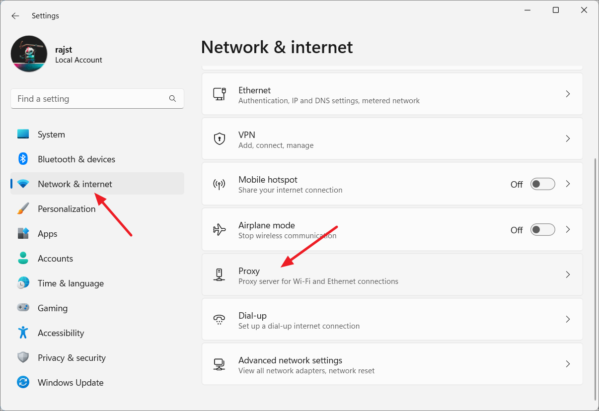Click the Time & language globe icon
The height and width of the screenshot is (411, 599).
click(x=23, y=283)
